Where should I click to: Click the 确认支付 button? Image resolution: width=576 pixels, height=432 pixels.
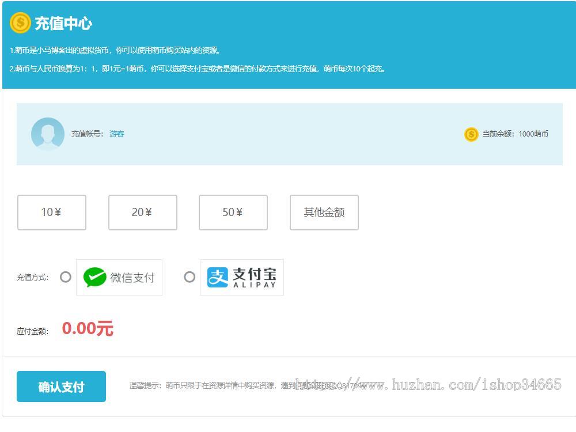point(62,386)
